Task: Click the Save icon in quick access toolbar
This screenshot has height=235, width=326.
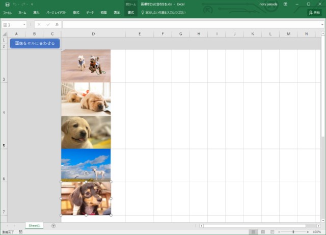Action: 7,4
